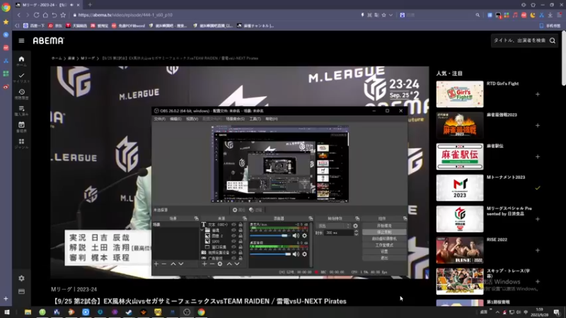Toggle visibility of 窗口采集 source
Screen dimensions: 566x318
233,247
